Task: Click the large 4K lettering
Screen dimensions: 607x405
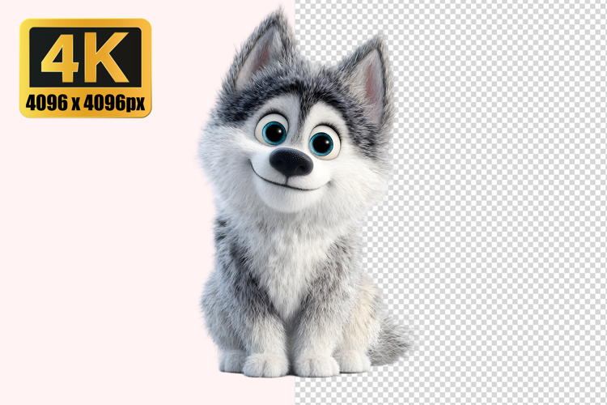Action: tap(85, 58)
